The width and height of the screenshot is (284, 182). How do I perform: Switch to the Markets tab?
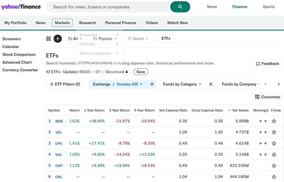(62, 22)
